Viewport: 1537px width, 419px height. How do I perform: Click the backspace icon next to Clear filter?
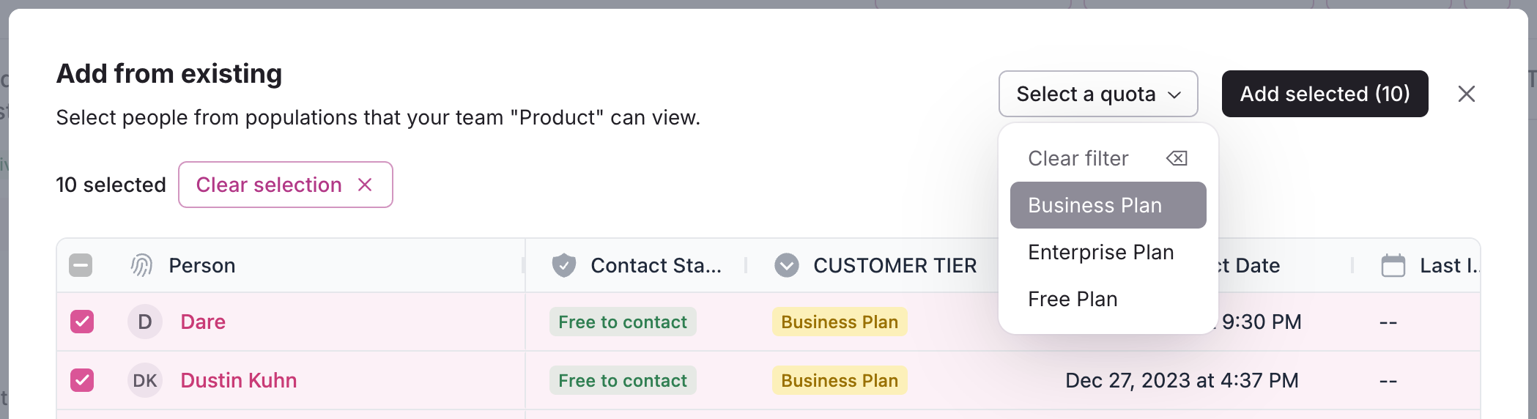click(x=1177, y=158)
